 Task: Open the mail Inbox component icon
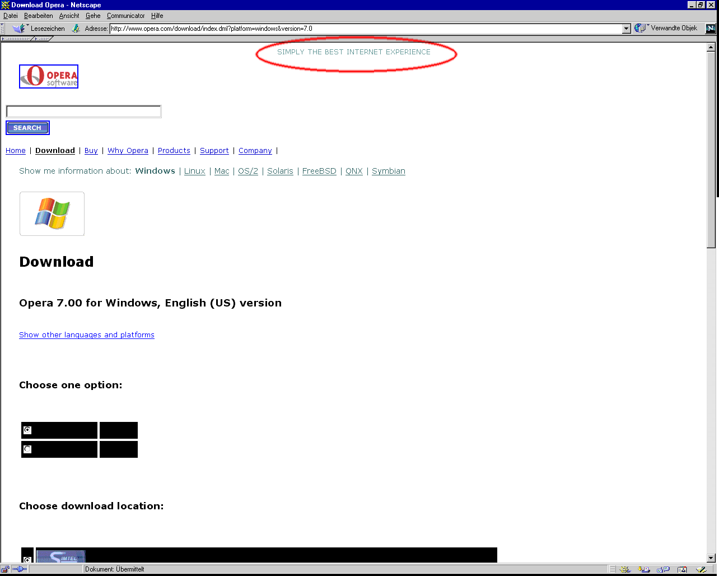coord(644,569)
